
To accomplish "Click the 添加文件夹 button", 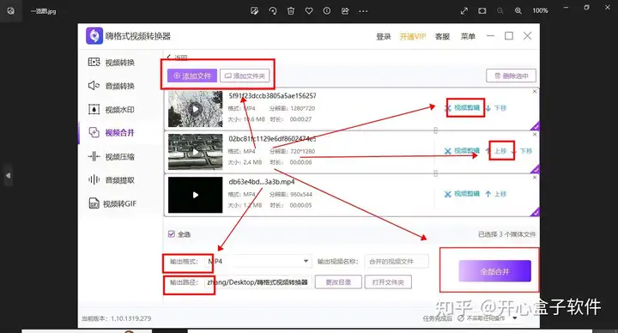I will tap(245, 76).
